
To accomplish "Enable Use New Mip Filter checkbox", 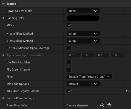I will point(69,62).
